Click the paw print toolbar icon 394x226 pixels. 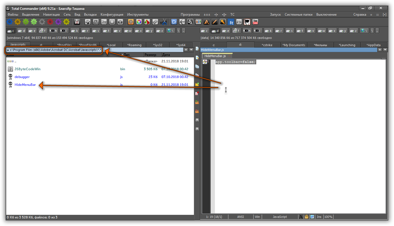(x=88, y=22)
